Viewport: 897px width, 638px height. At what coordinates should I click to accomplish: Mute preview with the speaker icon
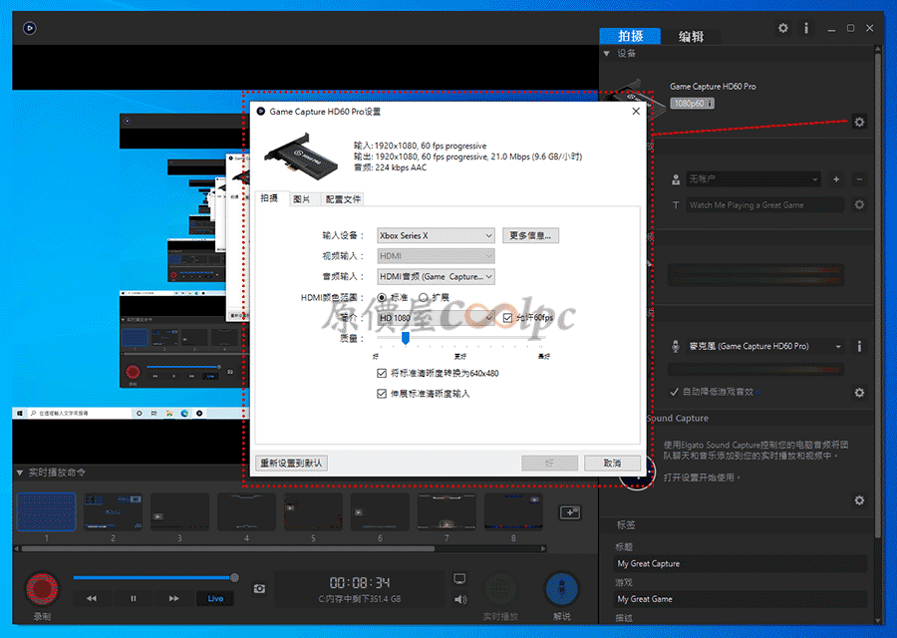[x=459, y=600]
